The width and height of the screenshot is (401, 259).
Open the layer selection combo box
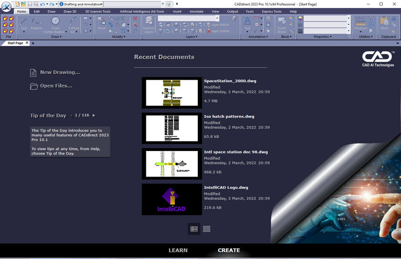click(188, 18)
